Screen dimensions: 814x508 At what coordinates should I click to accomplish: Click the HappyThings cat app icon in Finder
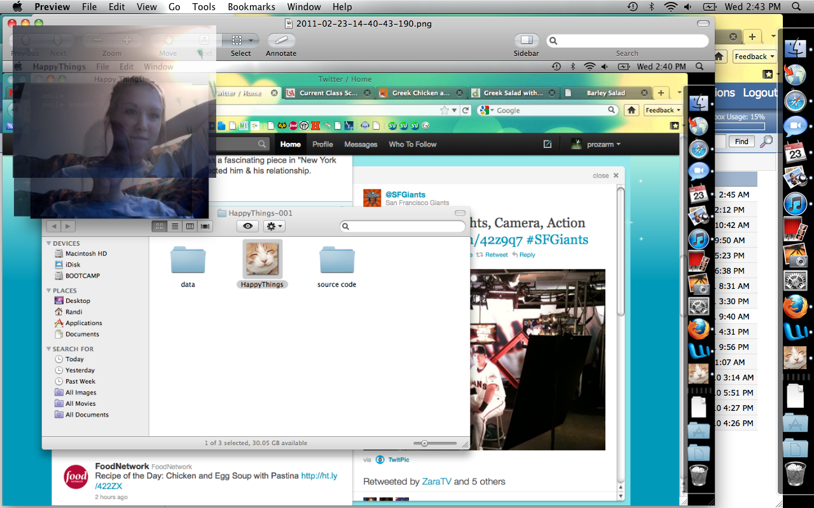pyautogui.click(x=262, y=260)
